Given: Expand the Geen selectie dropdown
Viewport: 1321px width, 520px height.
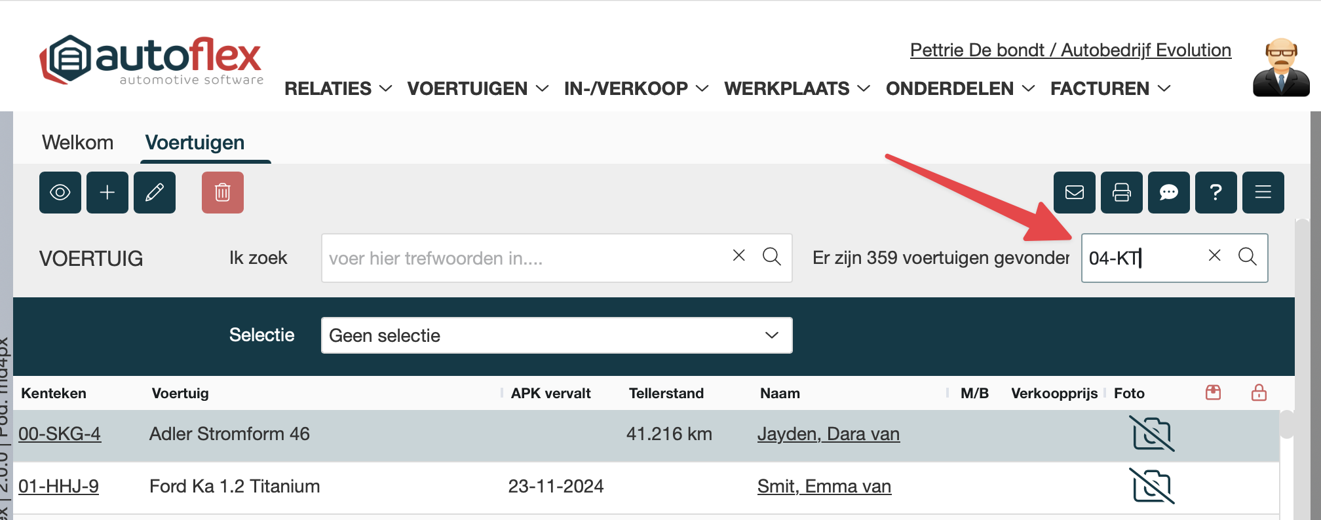Looking at the screenshot, I should click(556, 335).
